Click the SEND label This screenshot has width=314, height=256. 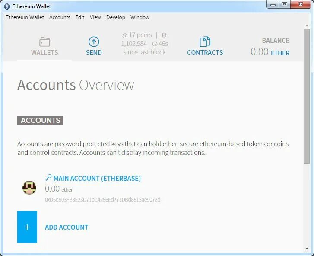coord(94,52)
